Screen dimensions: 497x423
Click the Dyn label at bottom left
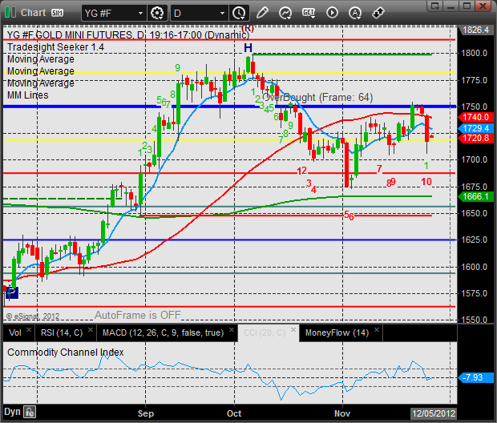pos(11,411)
